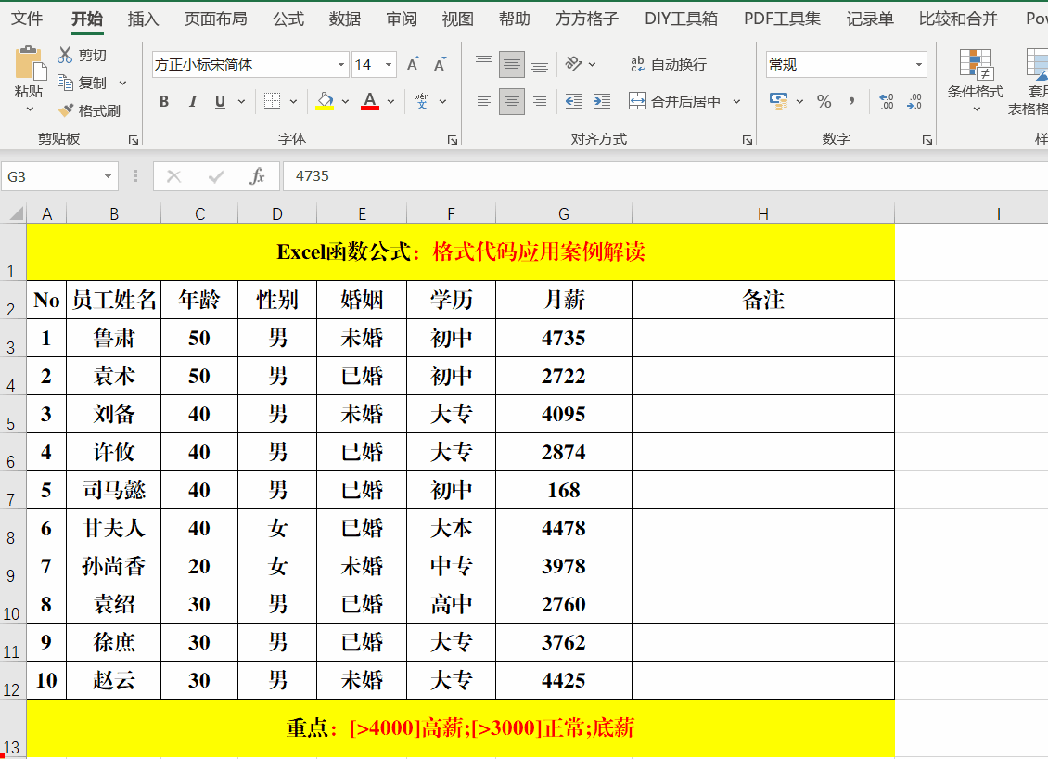Viewport: 1048px width, 759px height.
Task: Increase font size with the larger A
Action: pos(414,64)
